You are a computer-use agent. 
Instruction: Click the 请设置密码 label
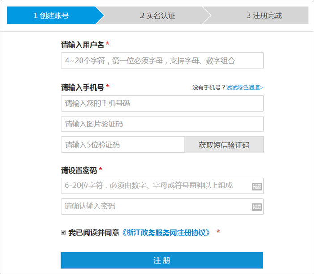click(79, 170)
